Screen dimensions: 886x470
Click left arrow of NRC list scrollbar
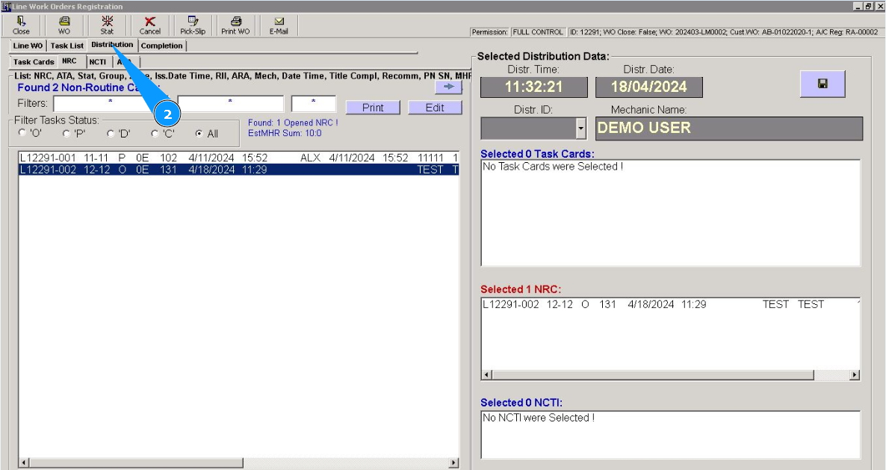(24, 463)
